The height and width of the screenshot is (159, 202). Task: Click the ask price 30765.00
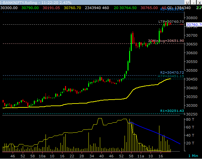point(149,8)
